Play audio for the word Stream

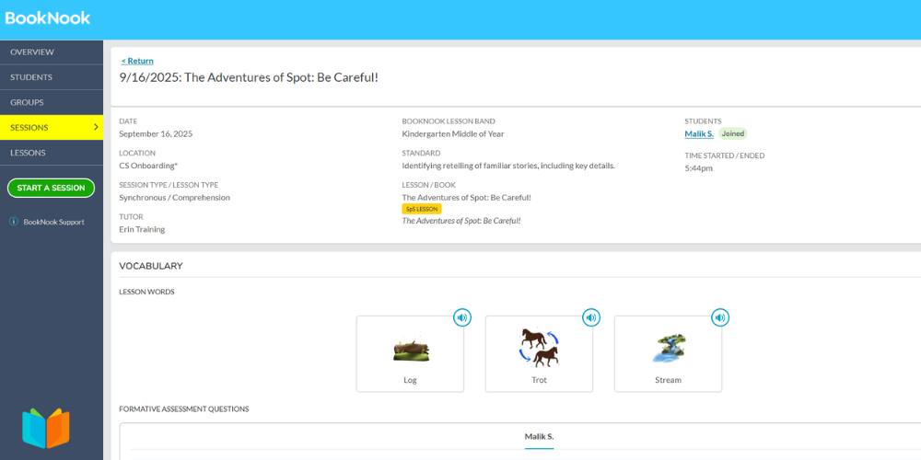click(x=720, y=317)
